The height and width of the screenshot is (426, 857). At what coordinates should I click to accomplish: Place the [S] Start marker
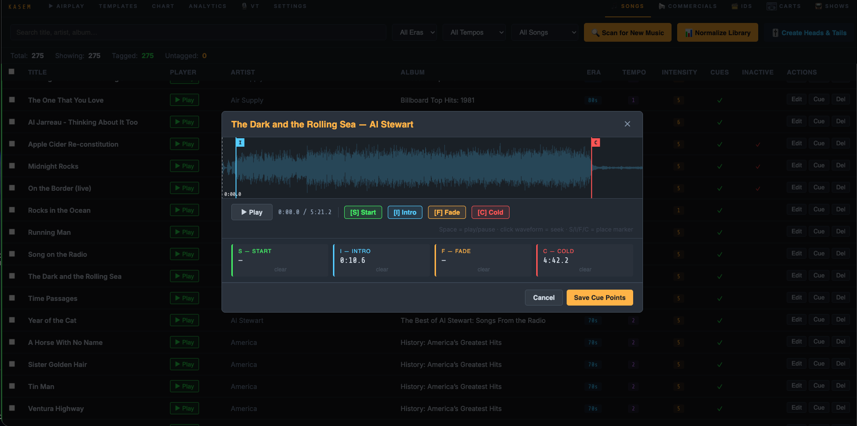pyautogui.click(x=363, y=212)
